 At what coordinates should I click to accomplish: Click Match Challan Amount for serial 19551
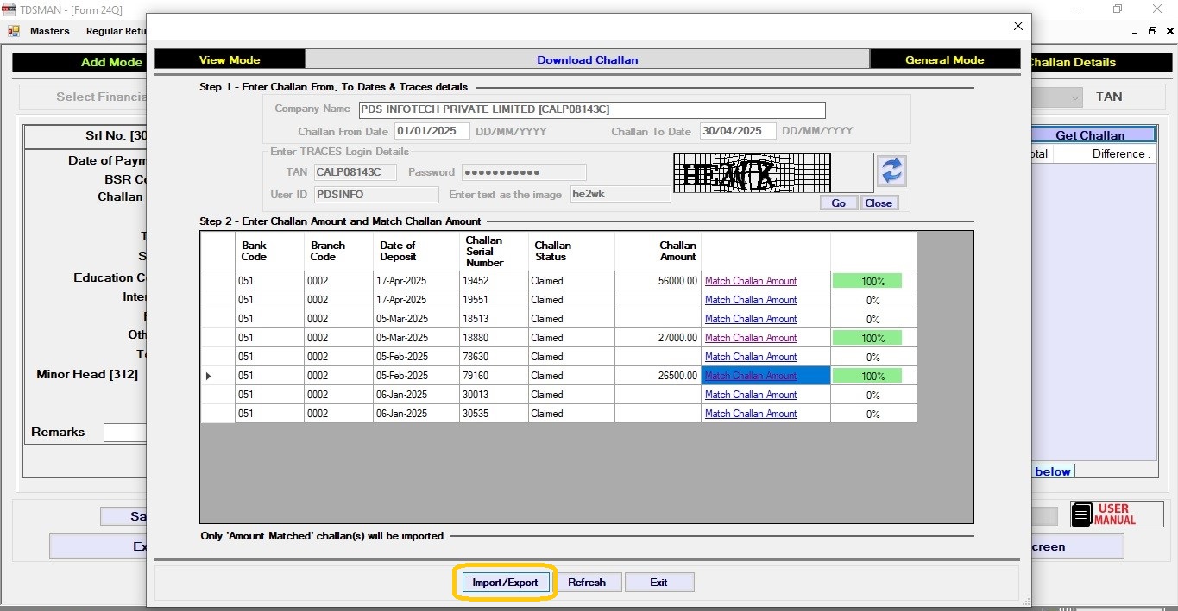751,300
